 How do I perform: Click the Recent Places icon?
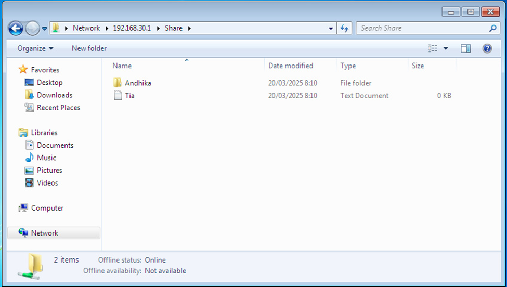(x=29, y=107)
